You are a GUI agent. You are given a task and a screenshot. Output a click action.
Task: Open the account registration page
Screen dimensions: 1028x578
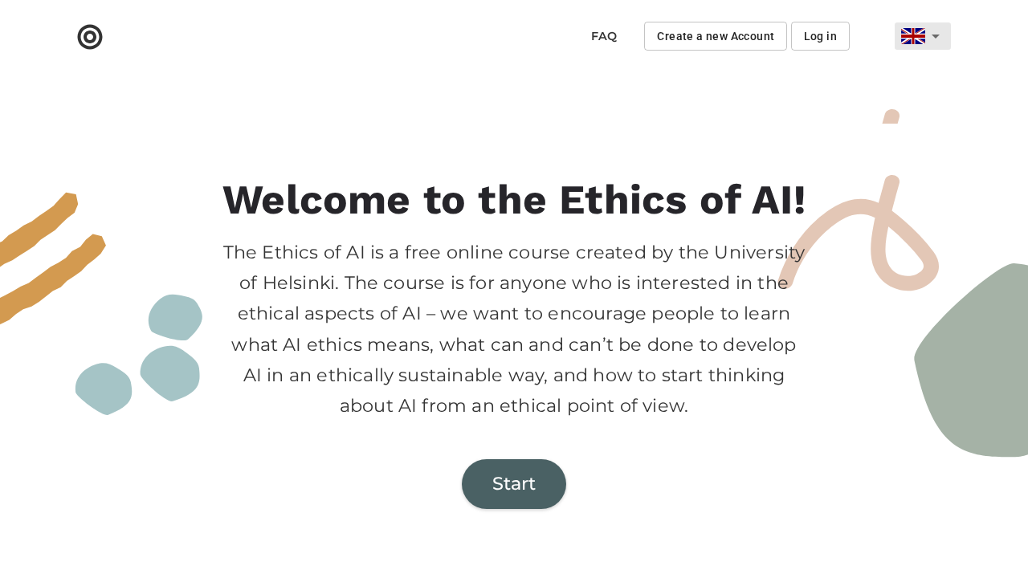tap(715, 35)
